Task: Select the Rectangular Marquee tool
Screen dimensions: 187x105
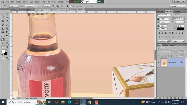Action: coord(3,14)
